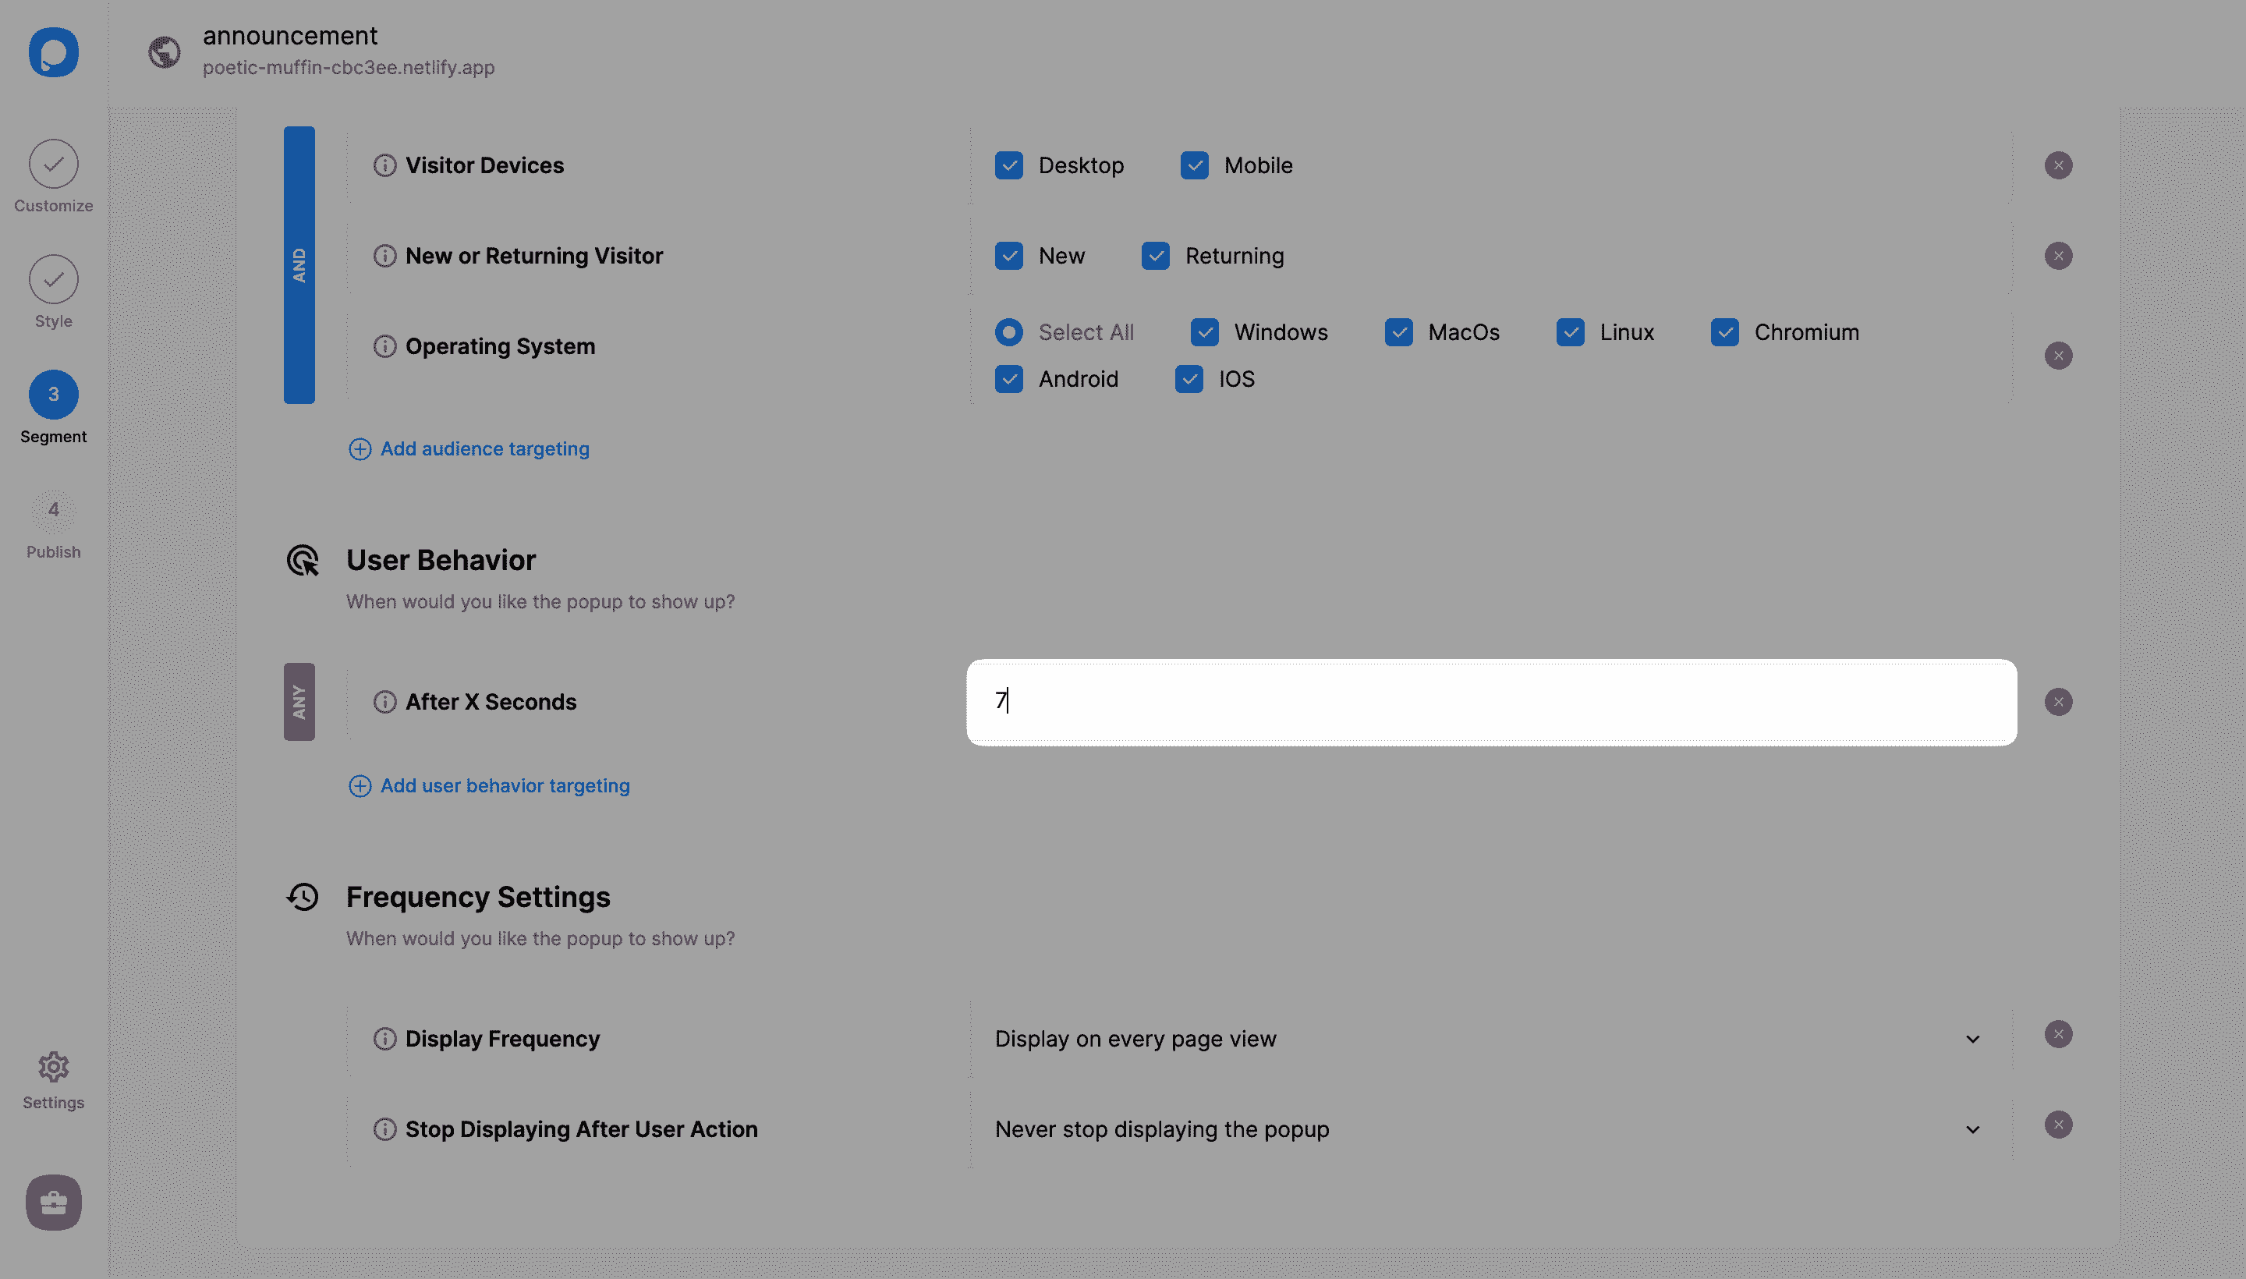Click Add user behavior targeting link
The width and height of the screenshot is (2246, 1279).
click(x=505, y=785)
